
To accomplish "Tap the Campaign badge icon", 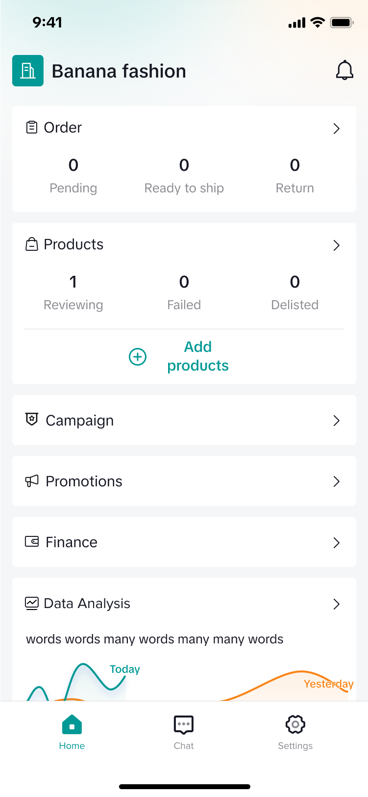I will [32, 420].
